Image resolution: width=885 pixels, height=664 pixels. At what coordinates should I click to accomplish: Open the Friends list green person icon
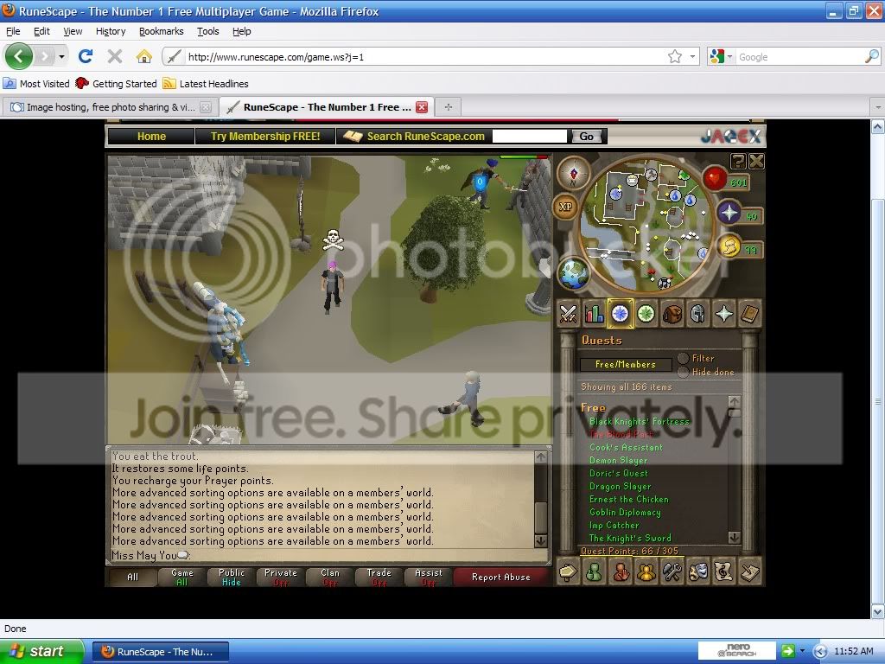[x=595, y=571]
